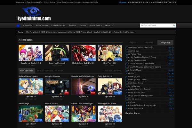The image size is (192, 128).
Task: Open Anime de Wakaru Shinryounaika entry
Action: 142,105
